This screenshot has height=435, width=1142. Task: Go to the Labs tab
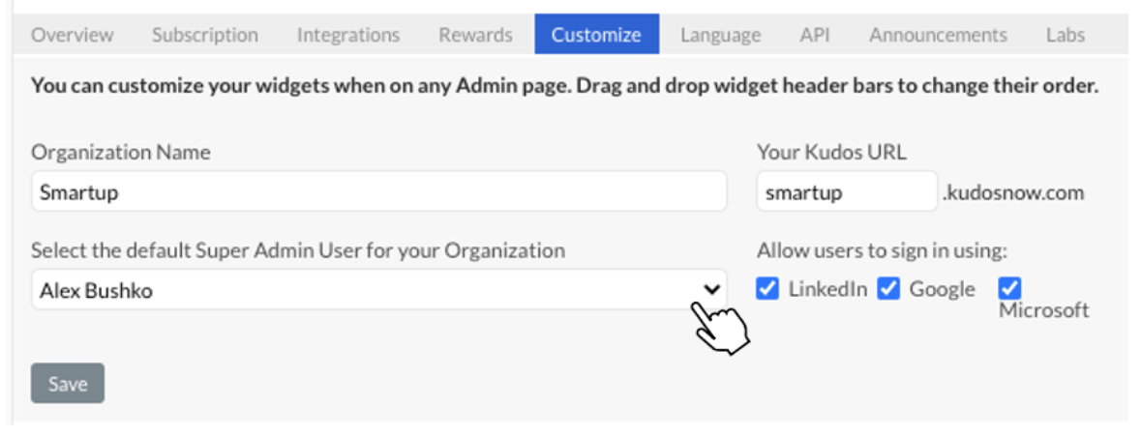pyautogui.click(x=1066, y=34)
